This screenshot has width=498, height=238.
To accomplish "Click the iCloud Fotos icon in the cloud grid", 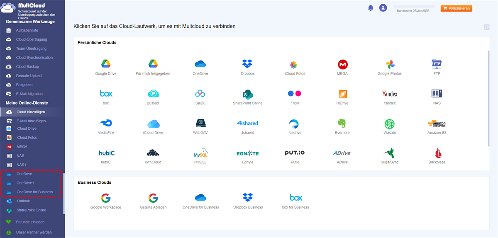I will point(293,65).
